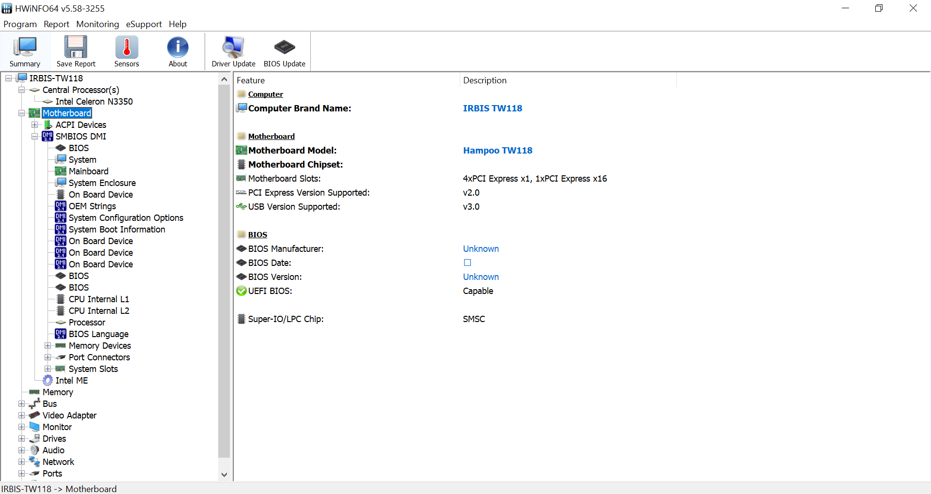Expand the Video Adapter node
The image size is (931, 494).
pos(21,416)
